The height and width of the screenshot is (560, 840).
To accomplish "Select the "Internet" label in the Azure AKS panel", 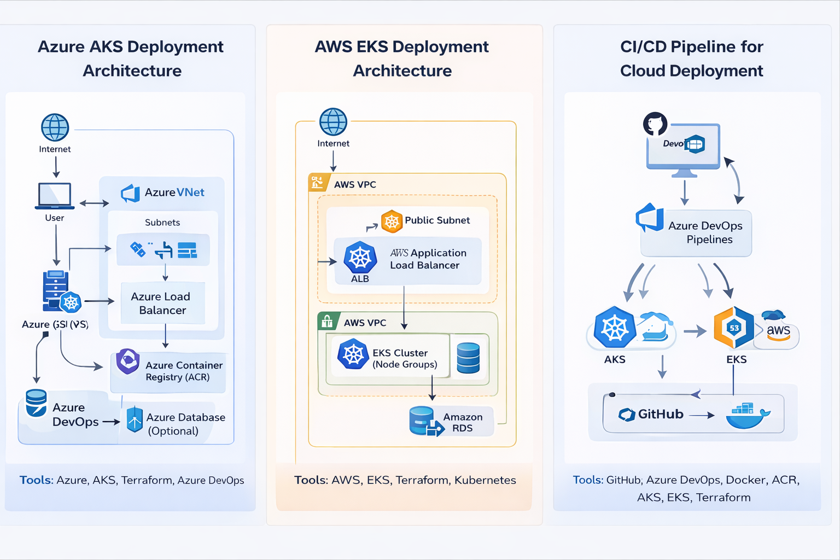I will 55,149.
